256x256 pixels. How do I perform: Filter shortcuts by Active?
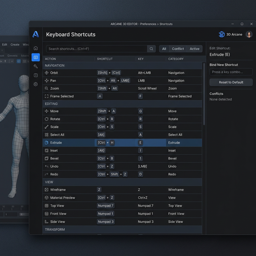195,49
